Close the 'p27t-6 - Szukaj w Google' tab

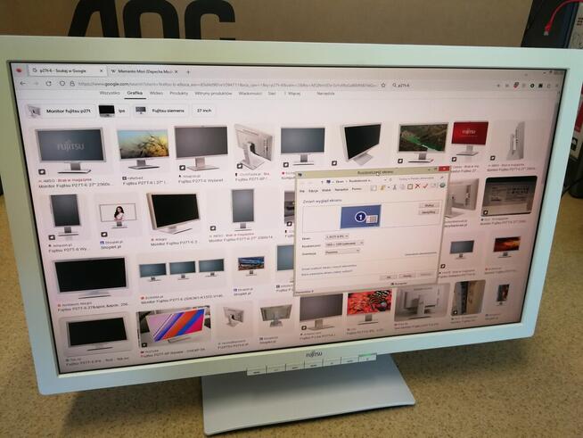(x=101, y=70)
